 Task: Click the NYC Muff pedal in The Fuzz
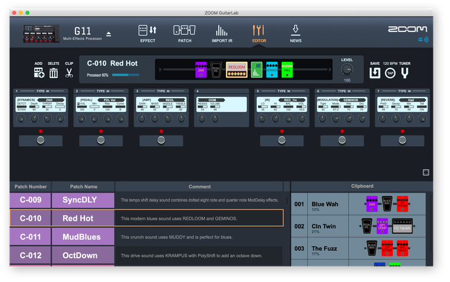[402, 248]
